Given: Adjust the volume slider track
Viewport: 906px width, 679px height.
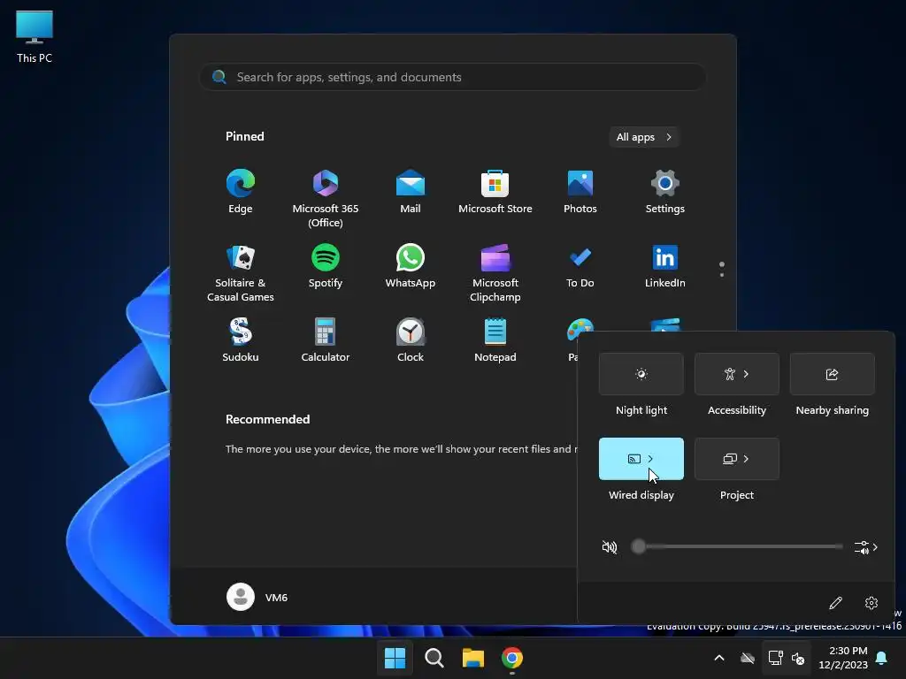Looking at the screenshot, I should (x=738, y=546).
